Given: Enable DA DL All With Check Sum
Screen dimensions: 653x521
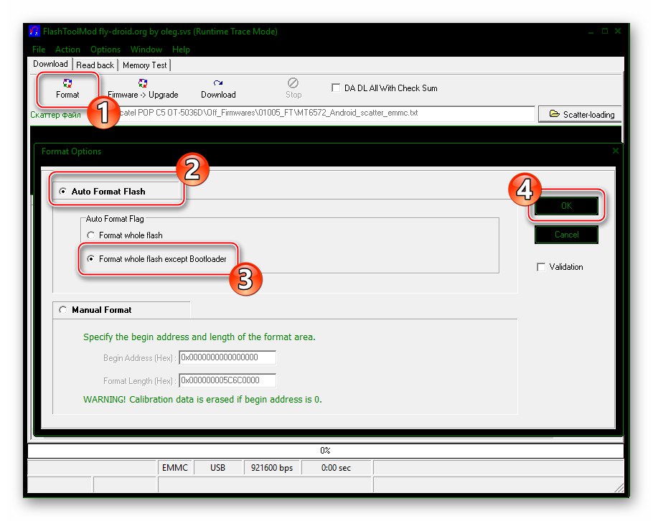Looking at the screenshot, I should pyautogui.click(x=336, y=88).
